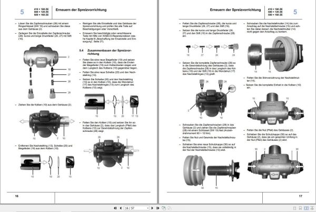Go to the previous page
The height and width of the screenshot is (212, 316).
[x=121, y=208]
